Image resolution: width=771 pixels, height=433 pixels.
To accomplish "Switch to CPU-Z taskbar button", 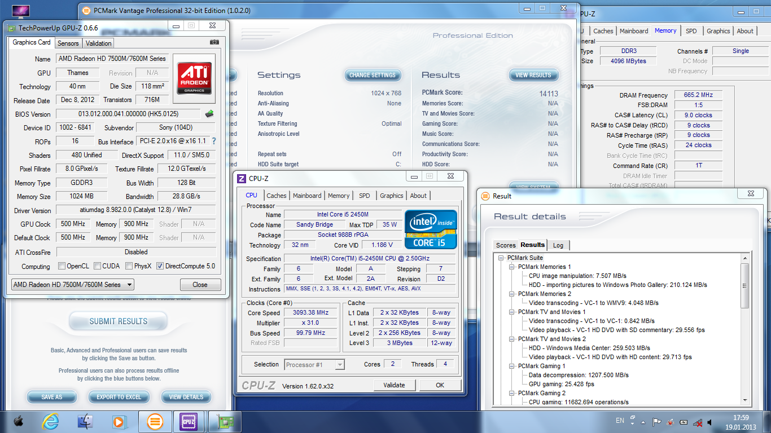I will click(189, 421).
